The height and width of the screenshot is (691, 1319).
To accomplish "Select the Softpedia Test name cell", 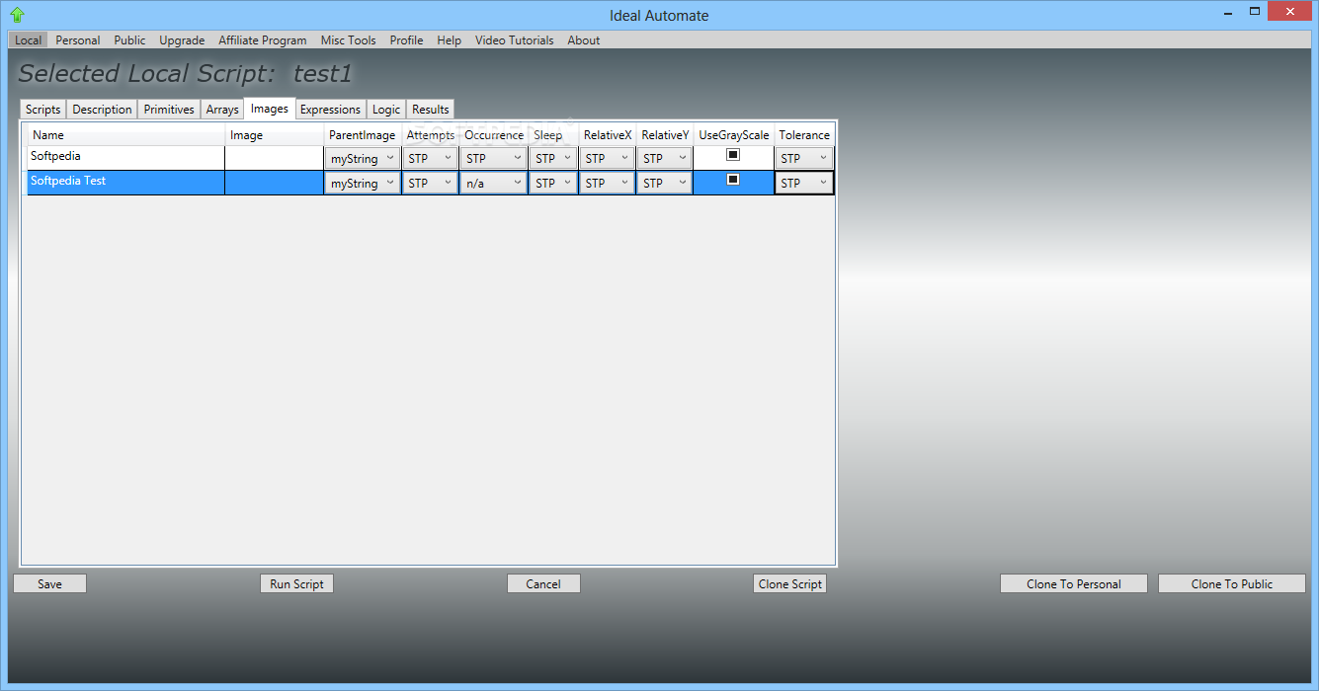I will click(125, 183).
